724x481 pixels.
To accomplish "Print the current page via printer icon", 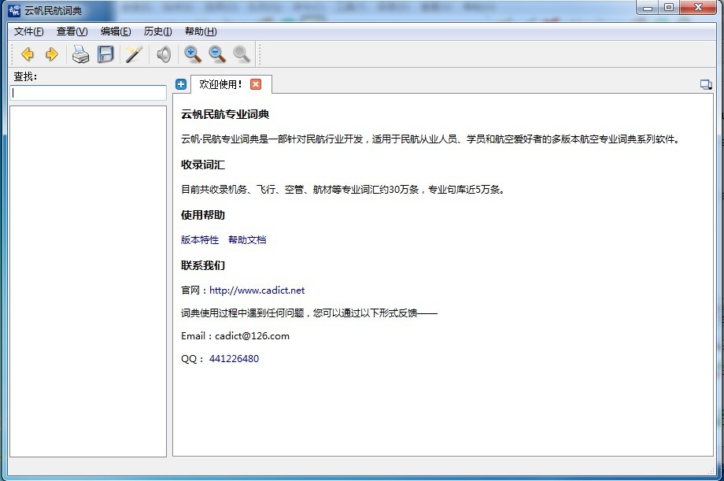I will tap(80, 54).
